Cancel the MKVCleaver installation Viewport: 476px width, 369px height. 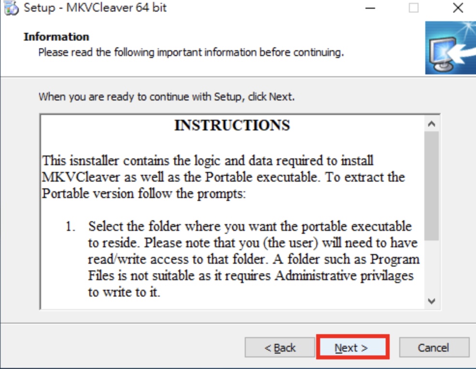tap(434, 347)
